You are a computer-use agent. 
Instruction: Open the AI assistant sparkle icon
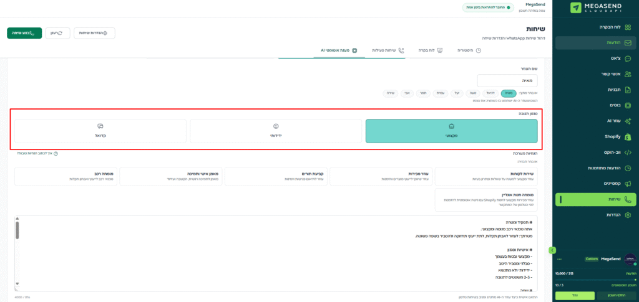click(628, 121)
